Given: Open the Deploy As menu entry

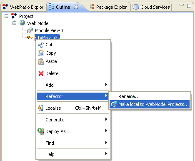Looking at the screenshot, I should 73,131.
